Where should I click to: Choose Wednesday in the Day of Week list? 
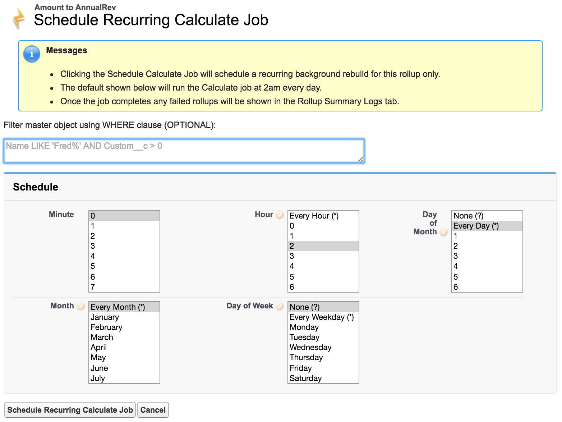coord(323,348)
